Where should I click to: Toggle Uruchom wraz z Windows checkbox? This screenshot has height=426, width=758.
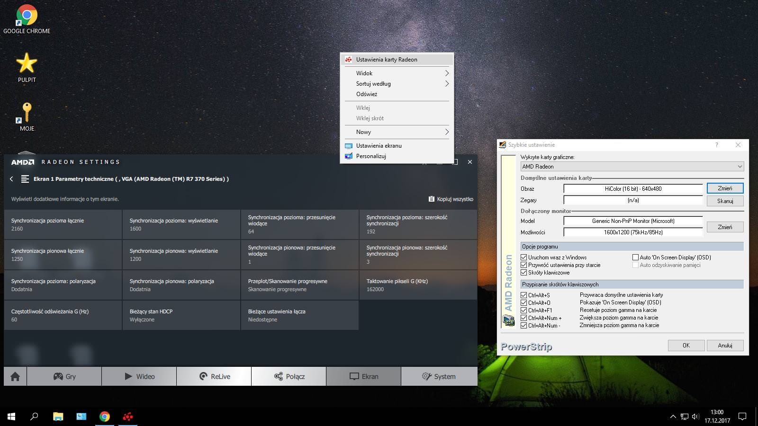click(523, 257)
